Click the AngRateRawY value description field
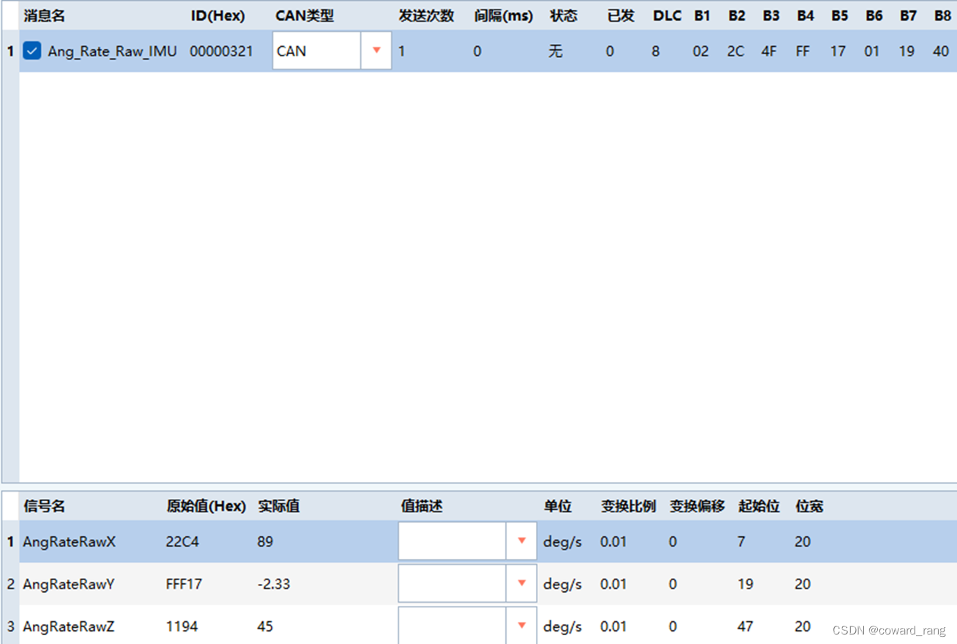The width and height of the screenshot is (957, 644). click(452, 583)
